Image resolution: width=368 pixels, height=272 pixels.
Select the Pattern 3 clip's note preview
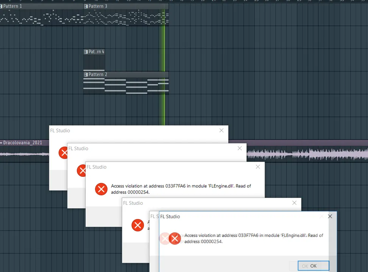126,17
